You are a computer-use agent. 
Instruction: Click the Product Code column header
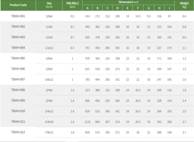click(x=18, y=5)
